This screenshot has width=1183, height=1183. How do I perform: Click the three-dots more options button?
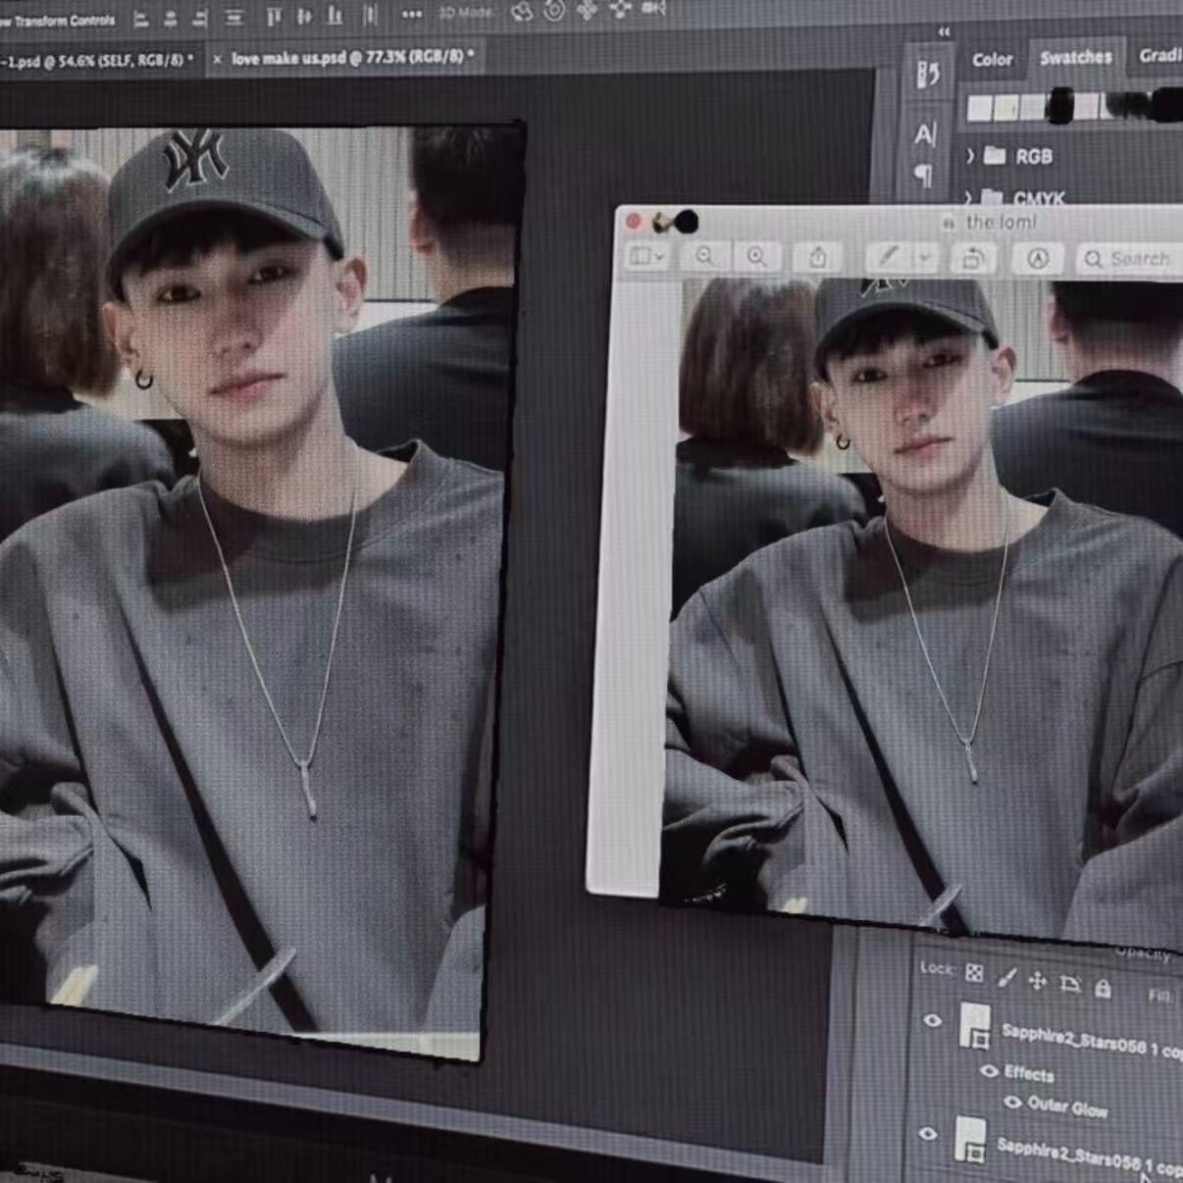click(412, 14)
